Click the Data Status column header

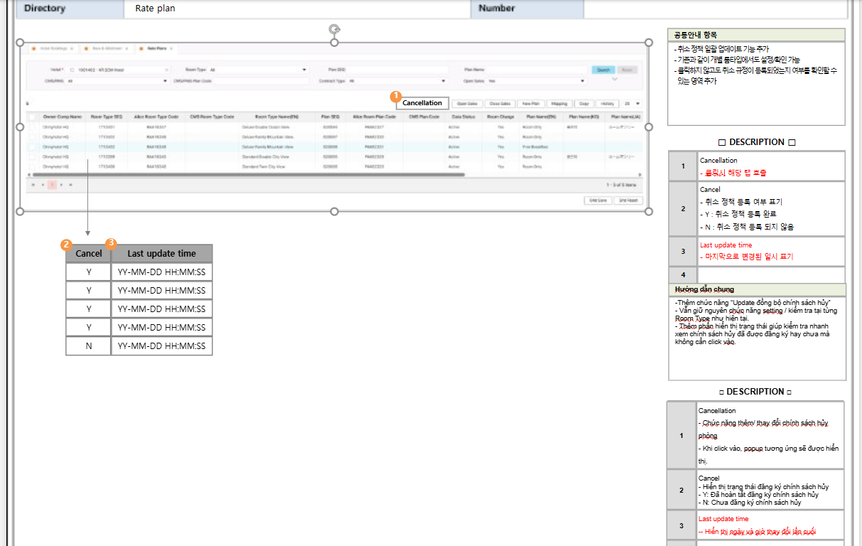click(x=463, y=116)
